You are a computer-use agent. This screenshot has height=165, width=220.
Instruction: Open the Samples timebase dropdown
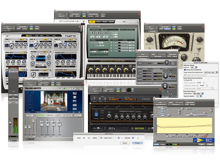(x=129, y=138)
